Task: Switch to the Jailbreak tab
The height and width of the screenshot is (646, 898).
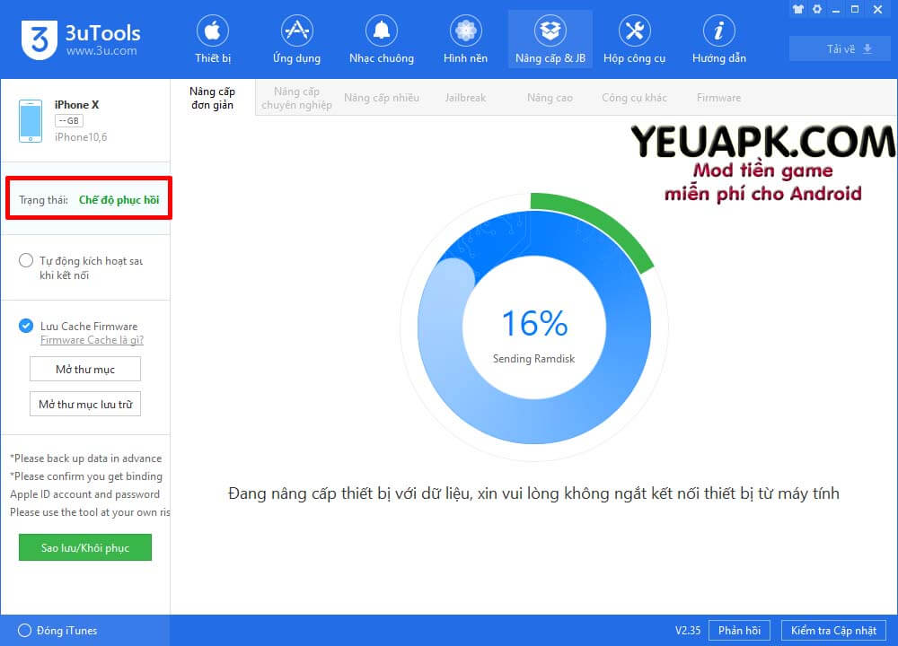Action: pyautogui.click(x=465, y=98)
